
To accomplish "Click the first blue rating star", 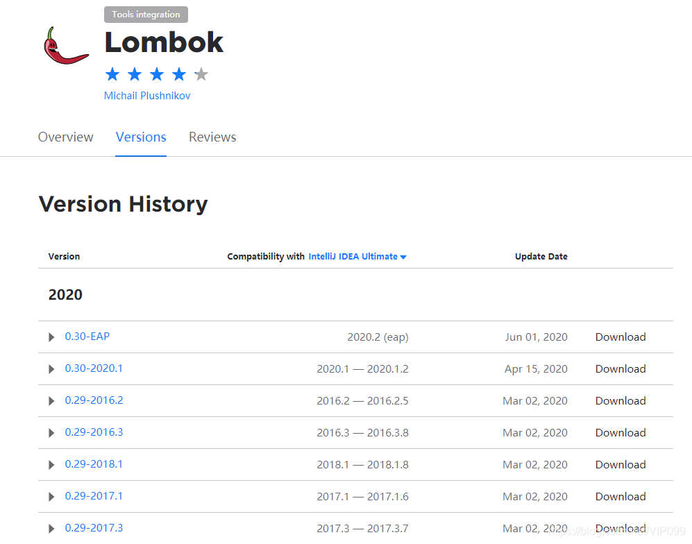I will (112, 74).
